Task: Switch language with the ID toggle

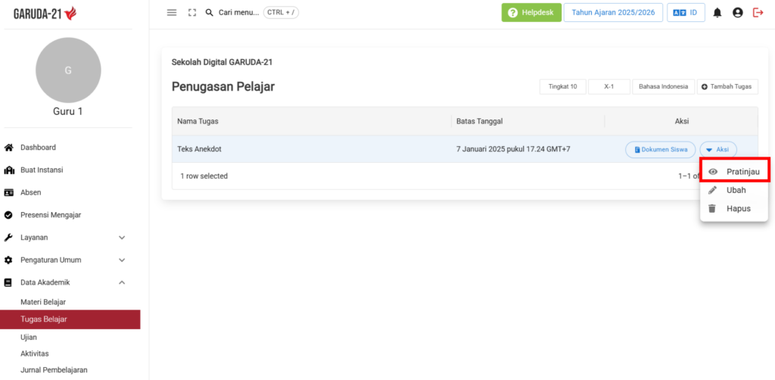Action: 686,13
